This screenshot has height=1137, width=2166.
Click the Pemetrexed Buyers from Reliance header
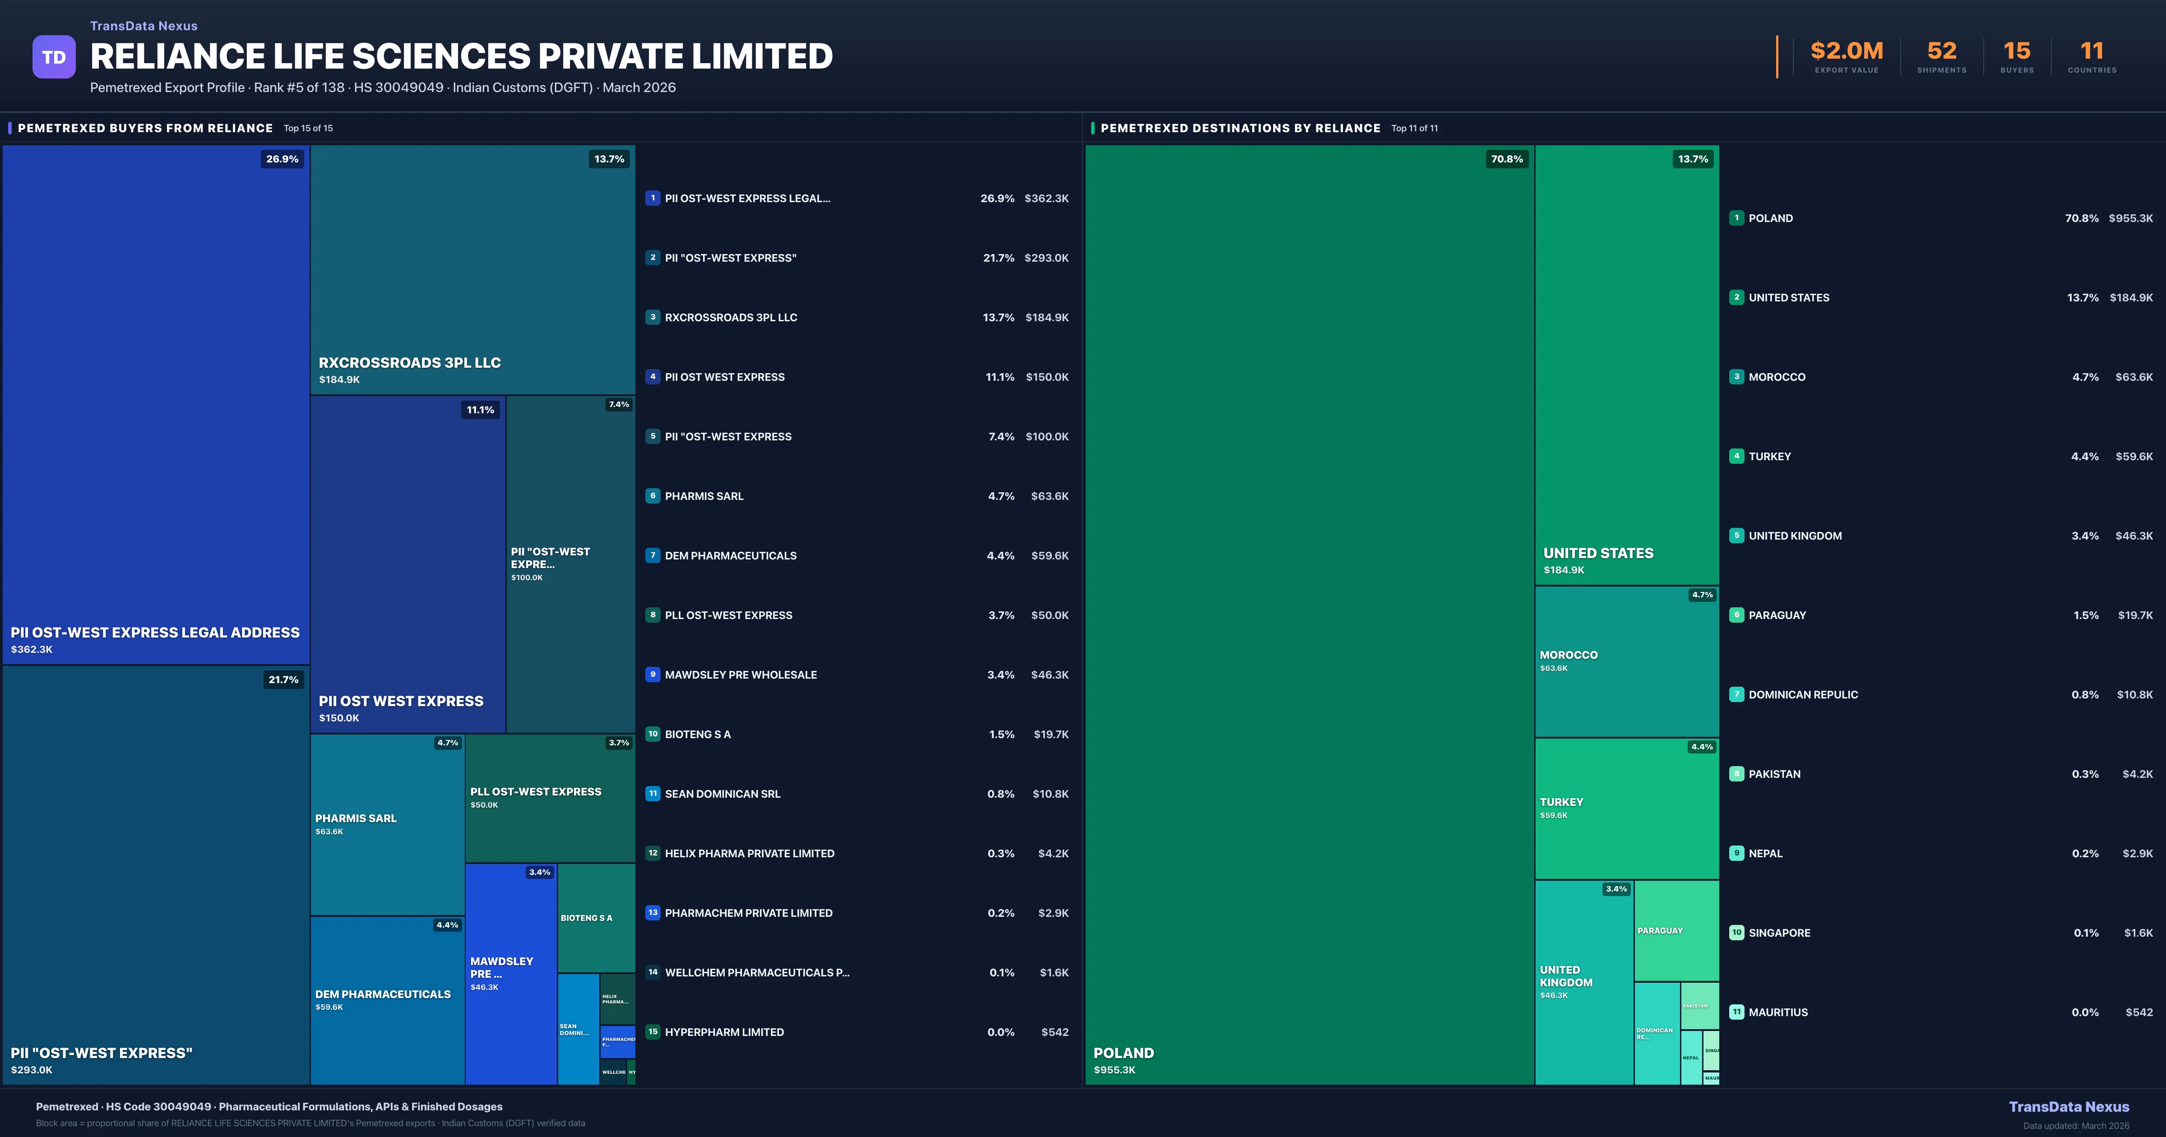click(x=145, y=128)
